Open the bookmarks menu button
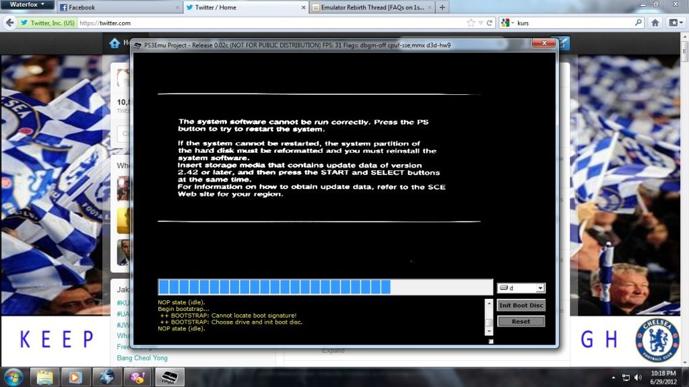 (x=674, y=23)
